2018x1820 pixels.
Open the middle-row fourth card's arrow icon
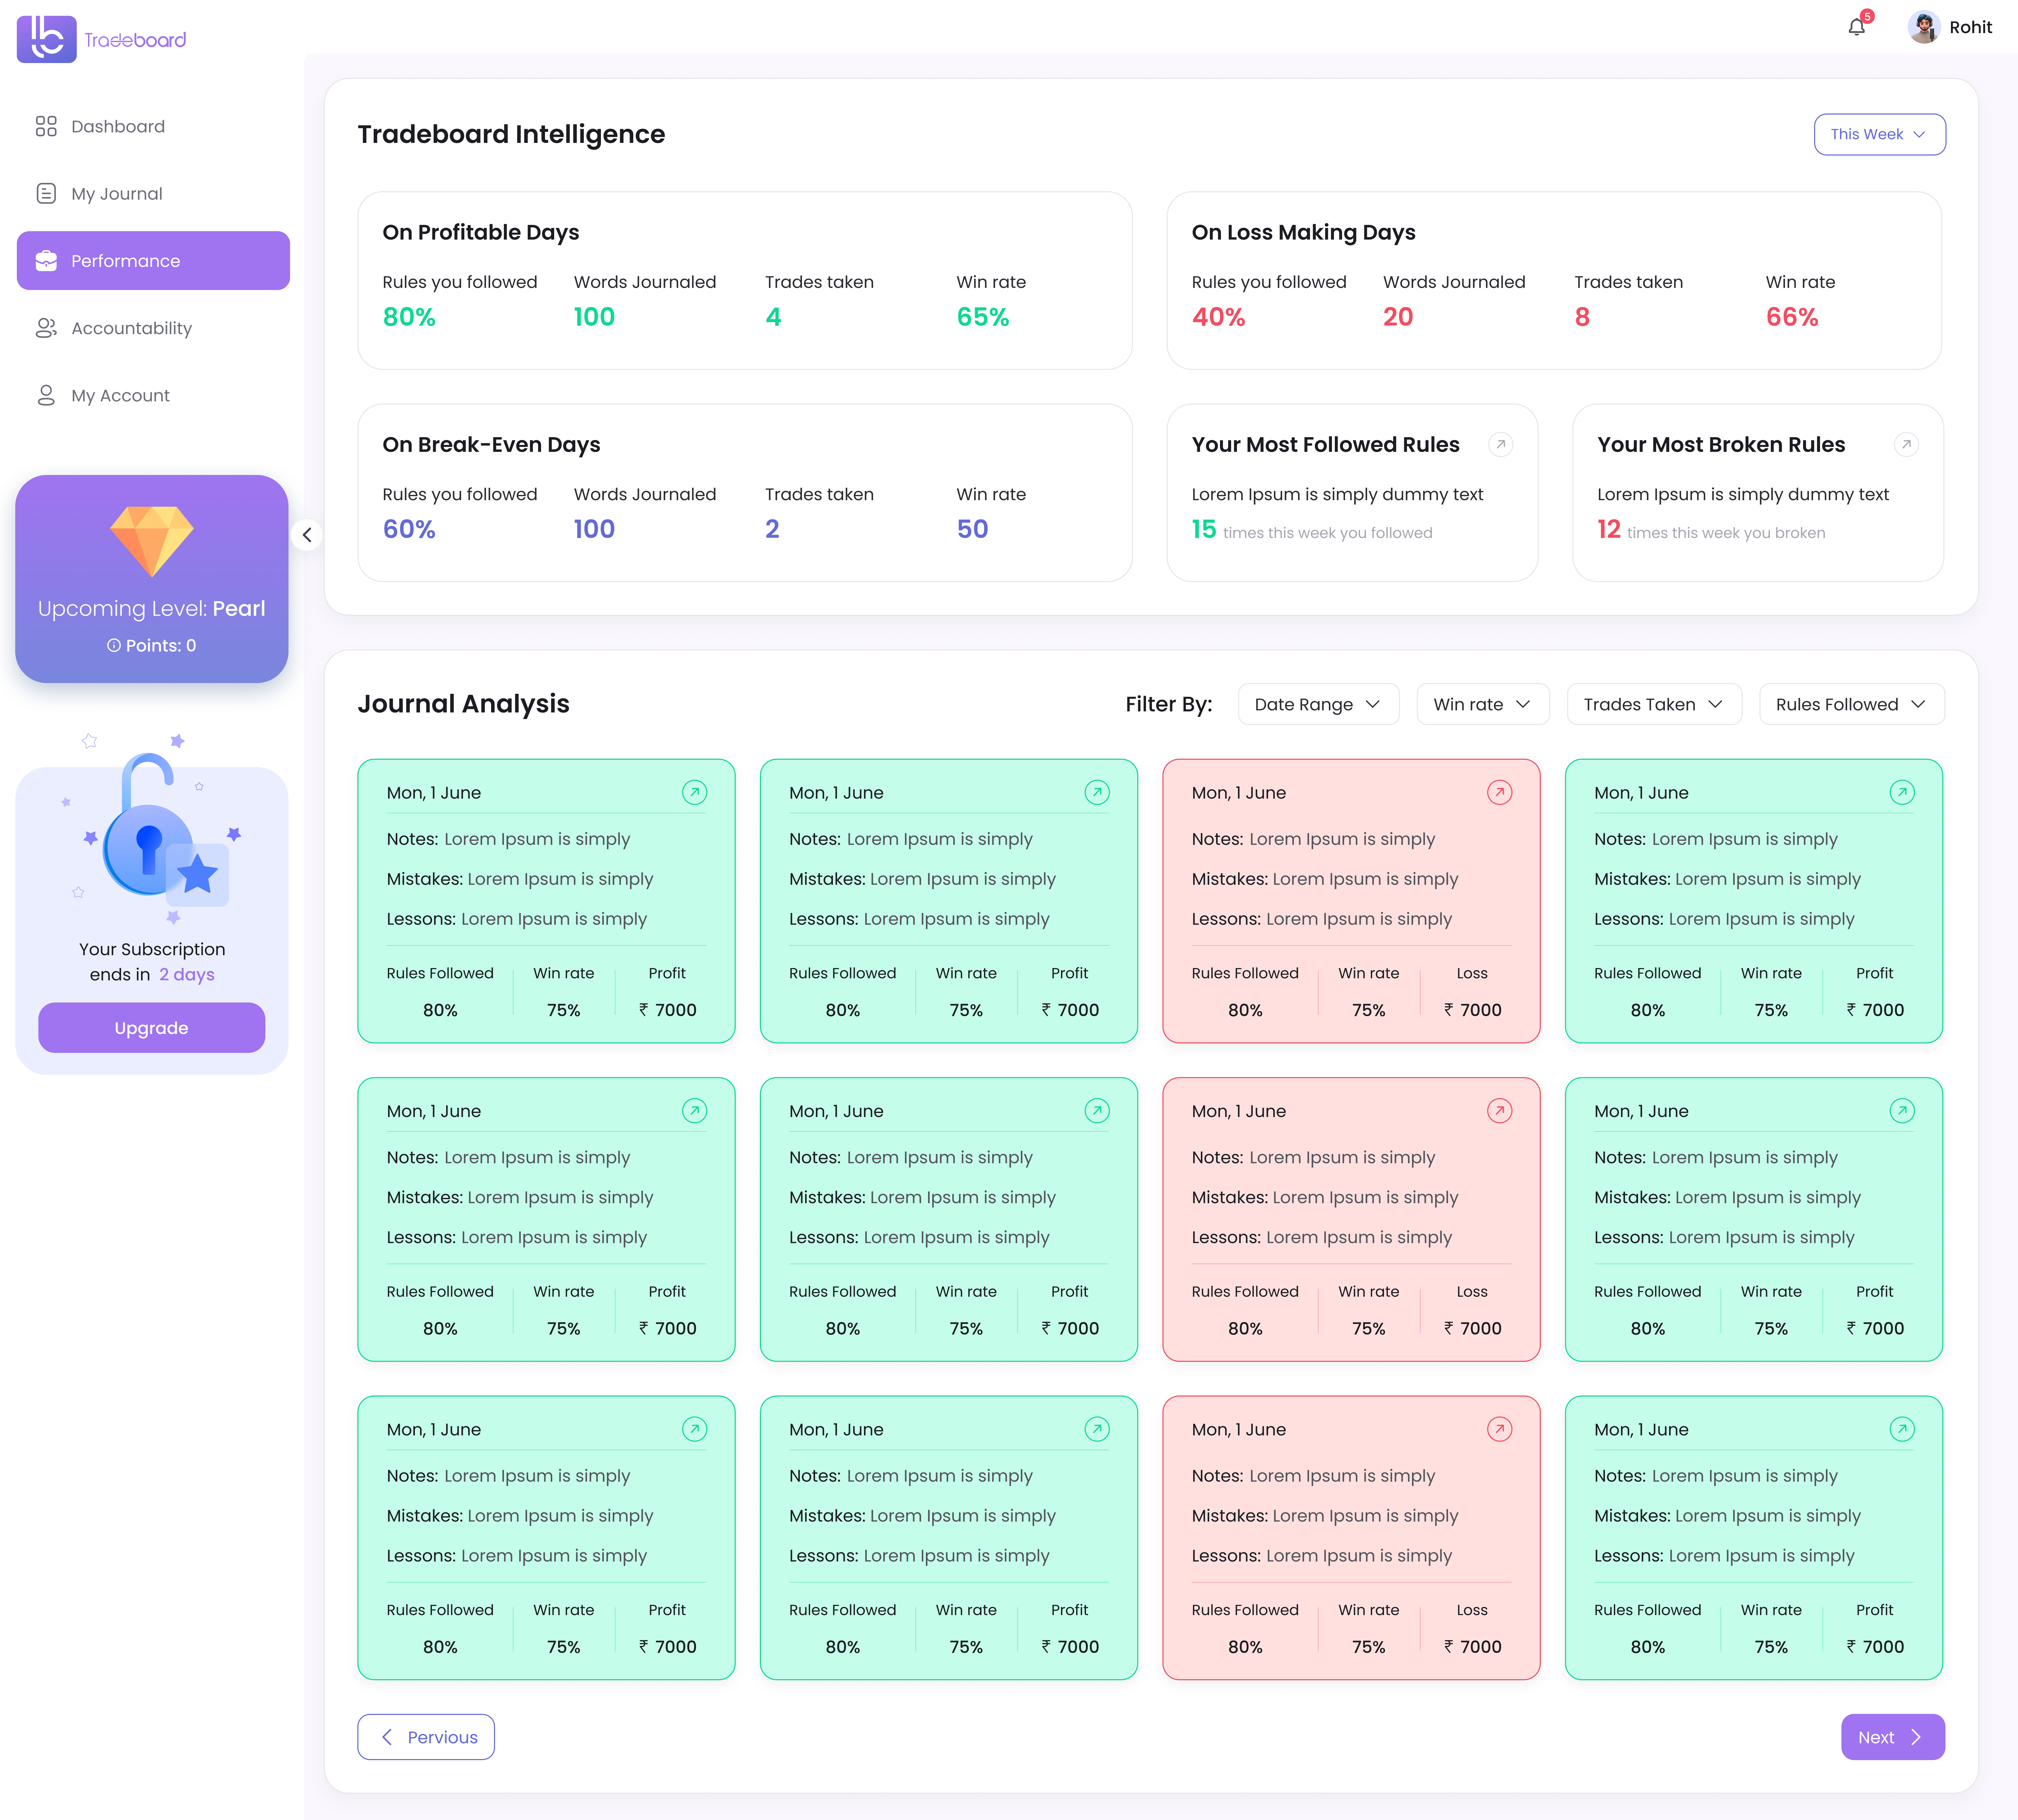pos(1902,1111)
